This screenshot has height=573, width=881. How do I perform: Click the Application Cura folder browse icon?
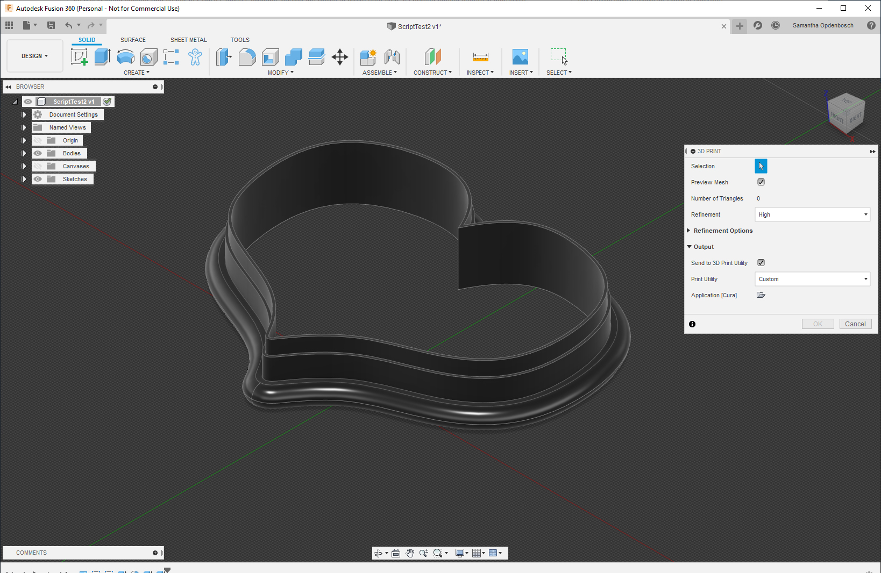[x=761, y=295]
